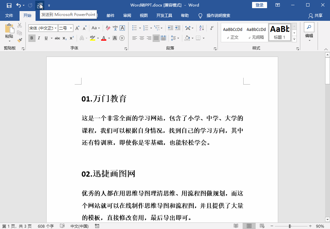This screenshot has width=330, height=229.
Task: Apply distributed alignment to the paragraph
Action: pyautogui.click(x=163, y=38)
